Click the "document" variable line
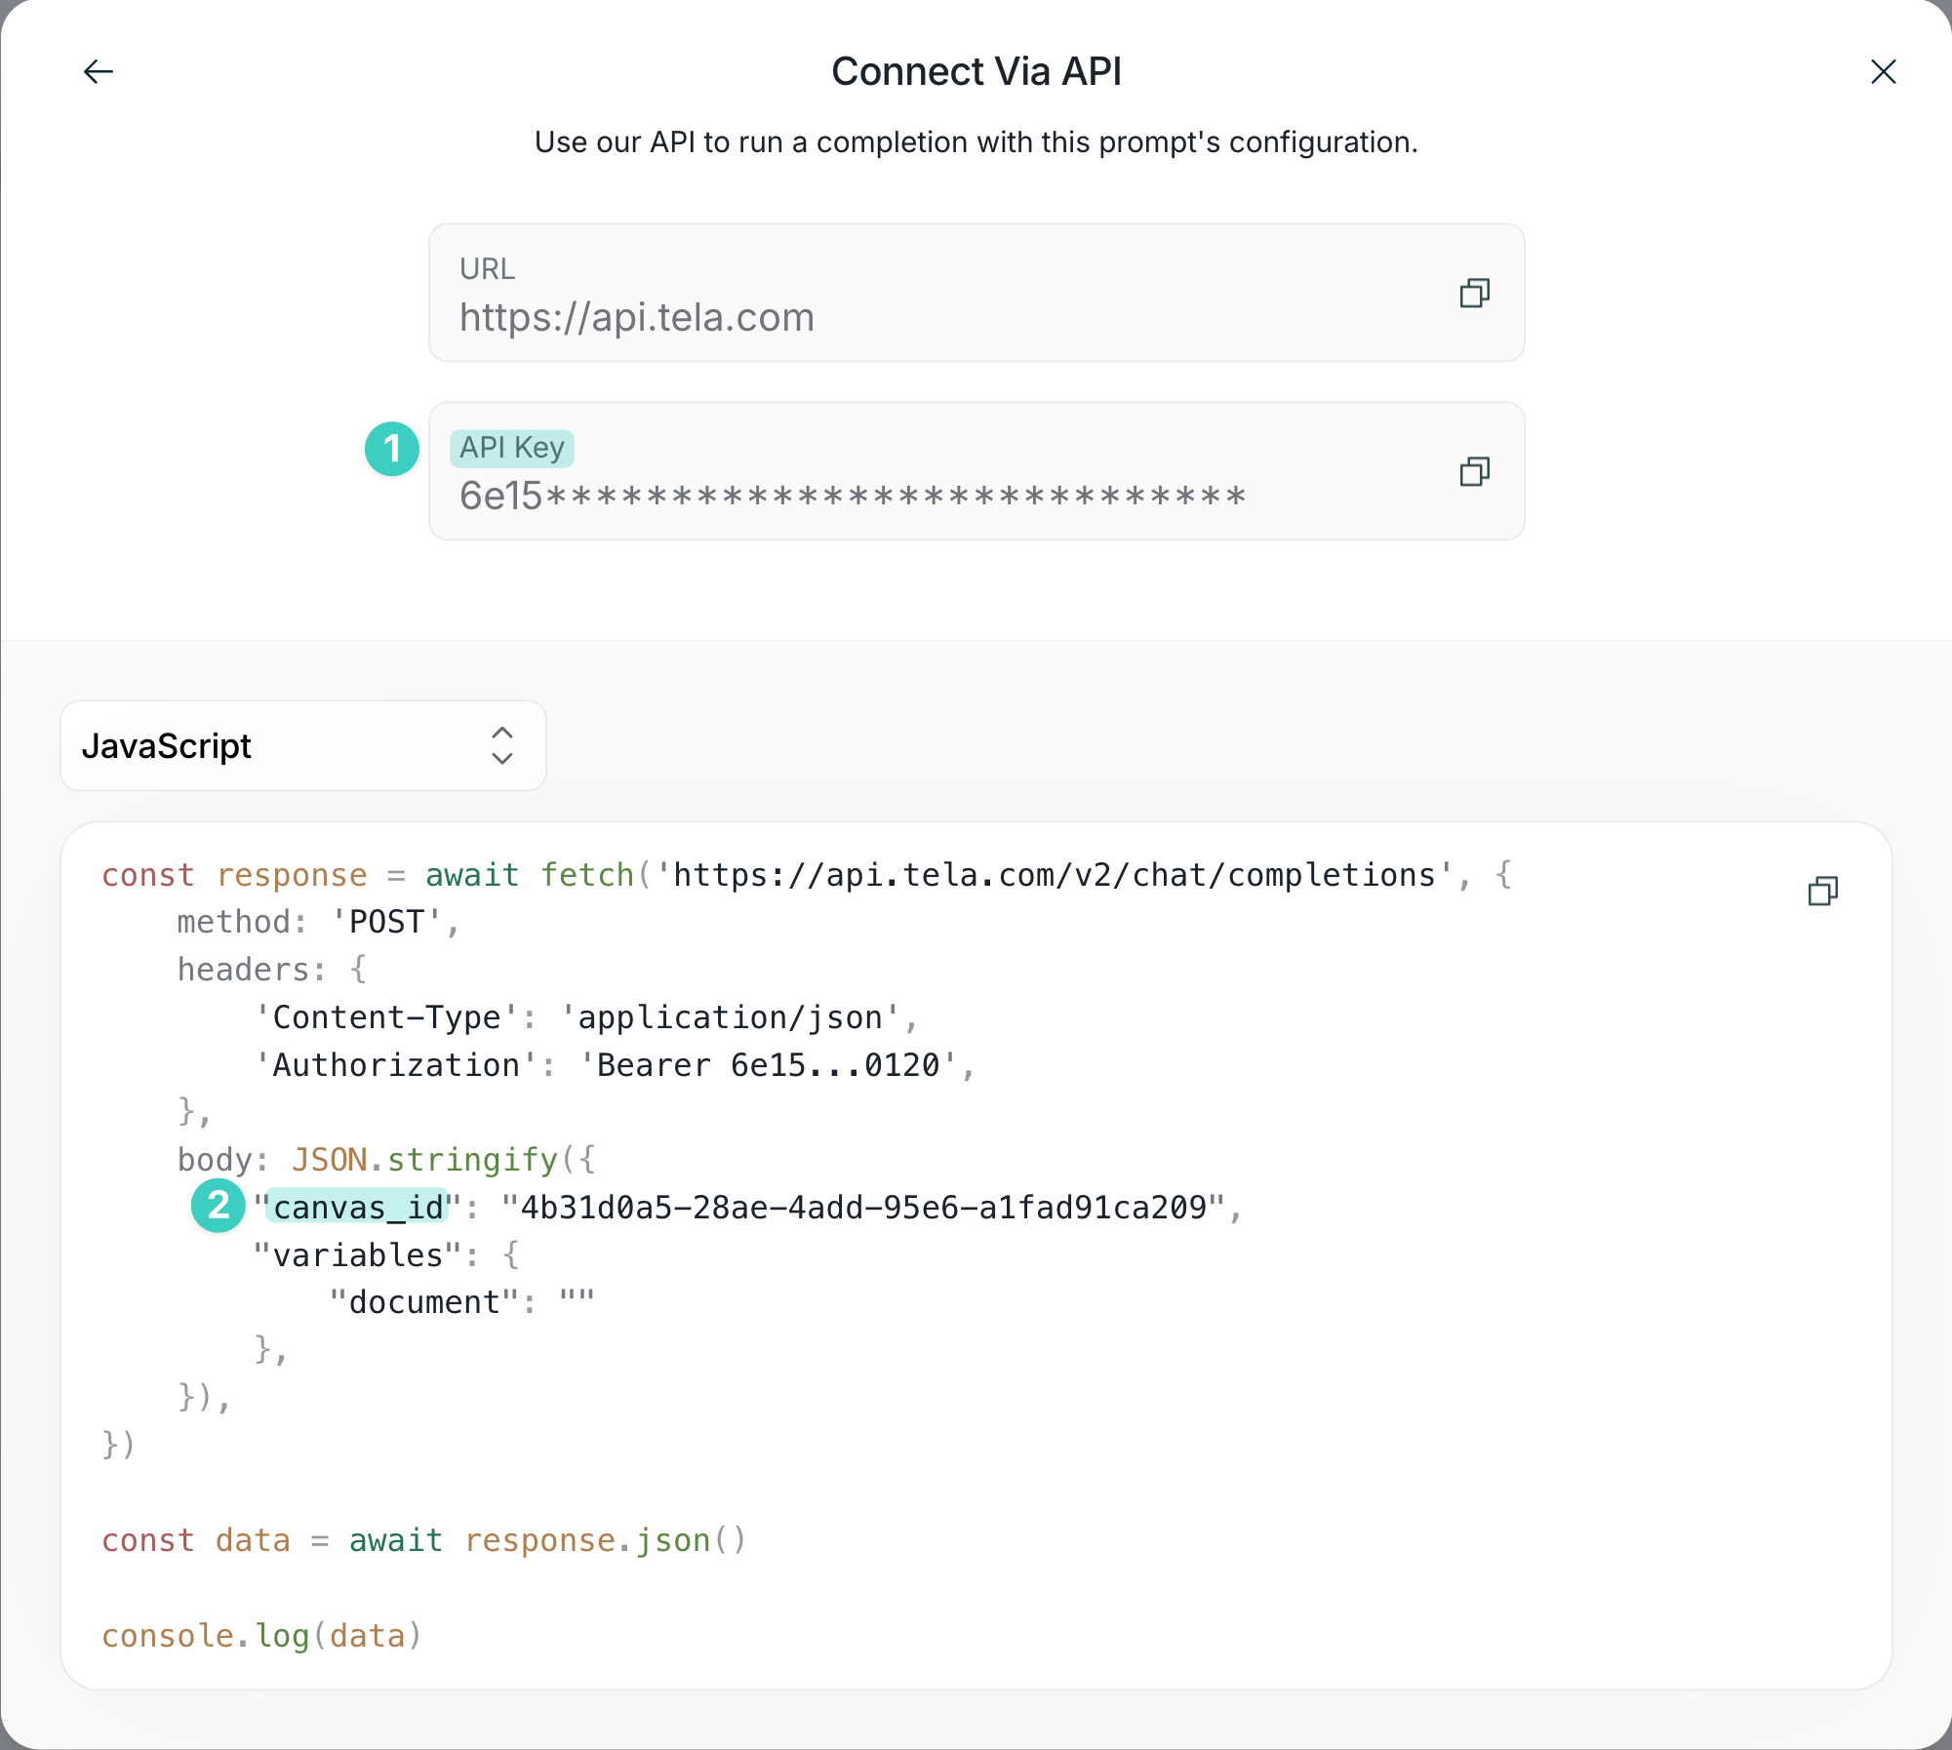The height and width of the screenshot is (1750, 1952). tap(461, 1302)
